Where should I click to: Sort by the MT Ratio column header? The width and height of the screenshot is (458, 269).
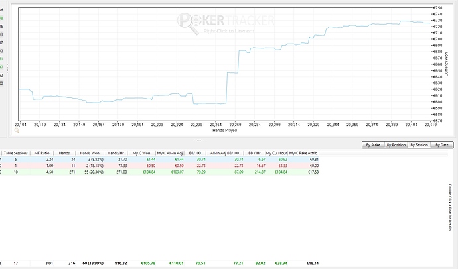tap(42, 153)
